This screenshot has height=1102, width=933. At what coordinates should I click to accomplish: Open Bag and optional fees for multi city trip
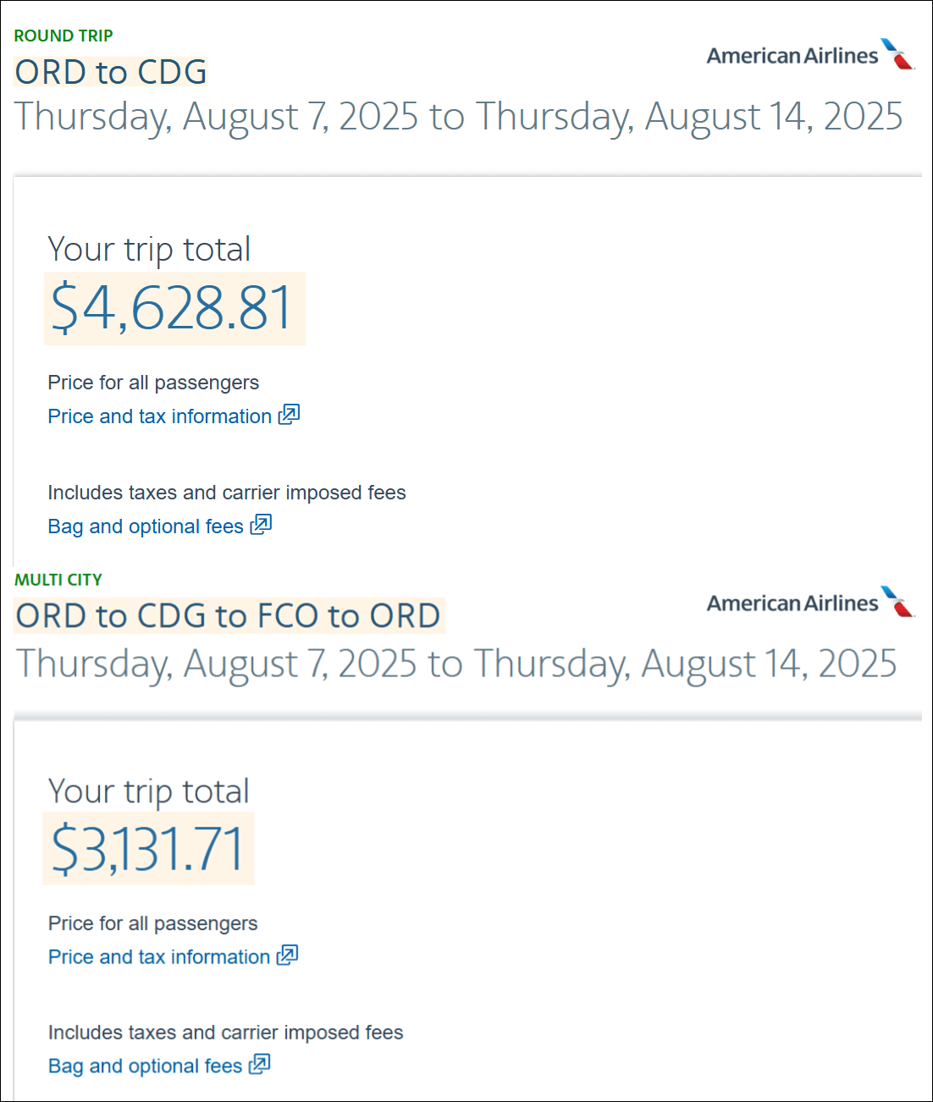click(x=145, y=1066)
